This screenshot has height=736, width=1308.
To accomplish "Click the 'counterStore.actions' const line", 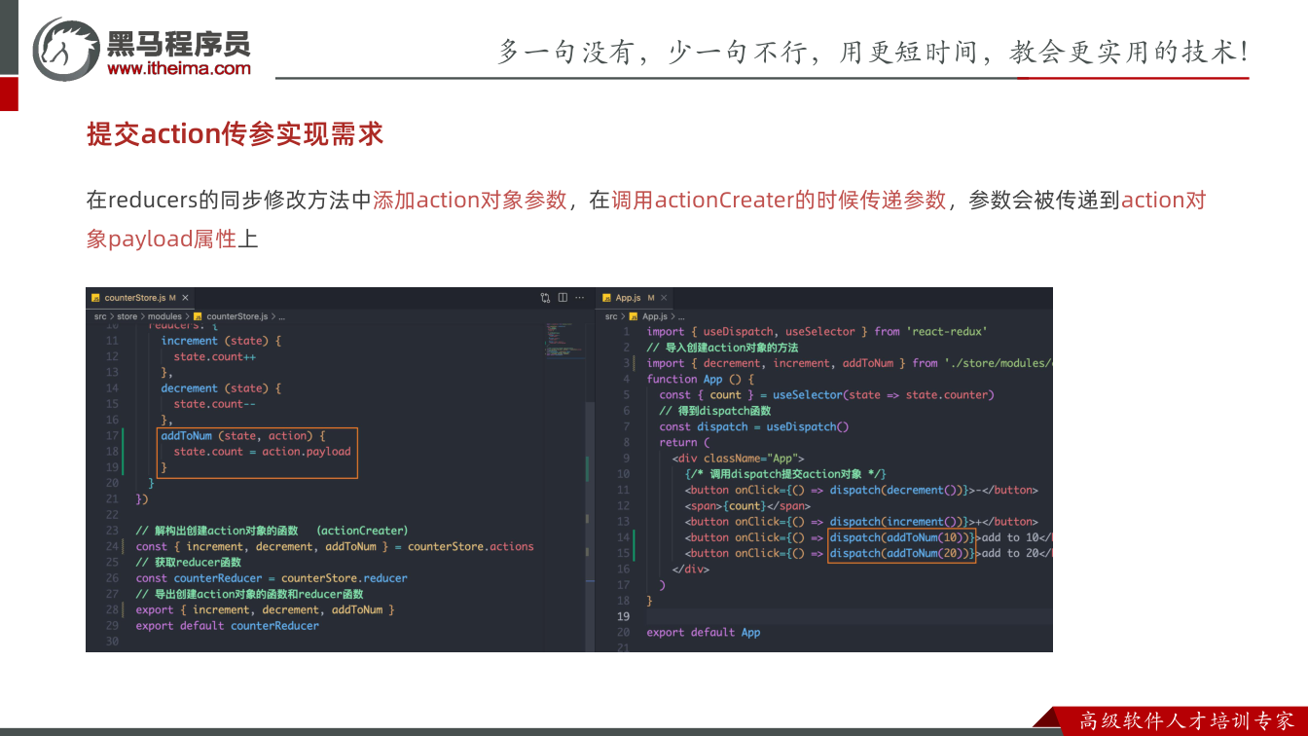I will 335,546.
